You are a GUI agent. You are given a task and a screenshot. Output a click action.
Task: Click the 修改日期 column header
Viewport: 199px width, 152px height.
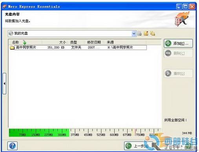94,42
